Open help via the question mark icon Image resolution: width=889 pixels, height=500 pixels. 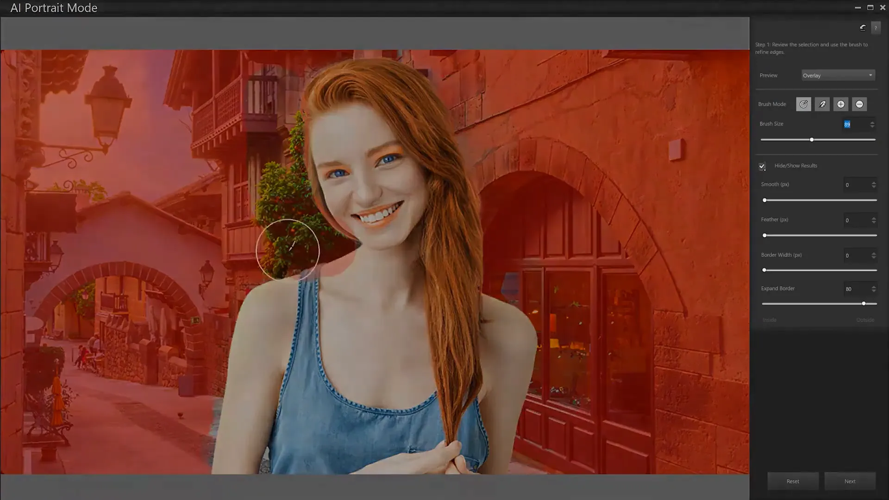876,28
